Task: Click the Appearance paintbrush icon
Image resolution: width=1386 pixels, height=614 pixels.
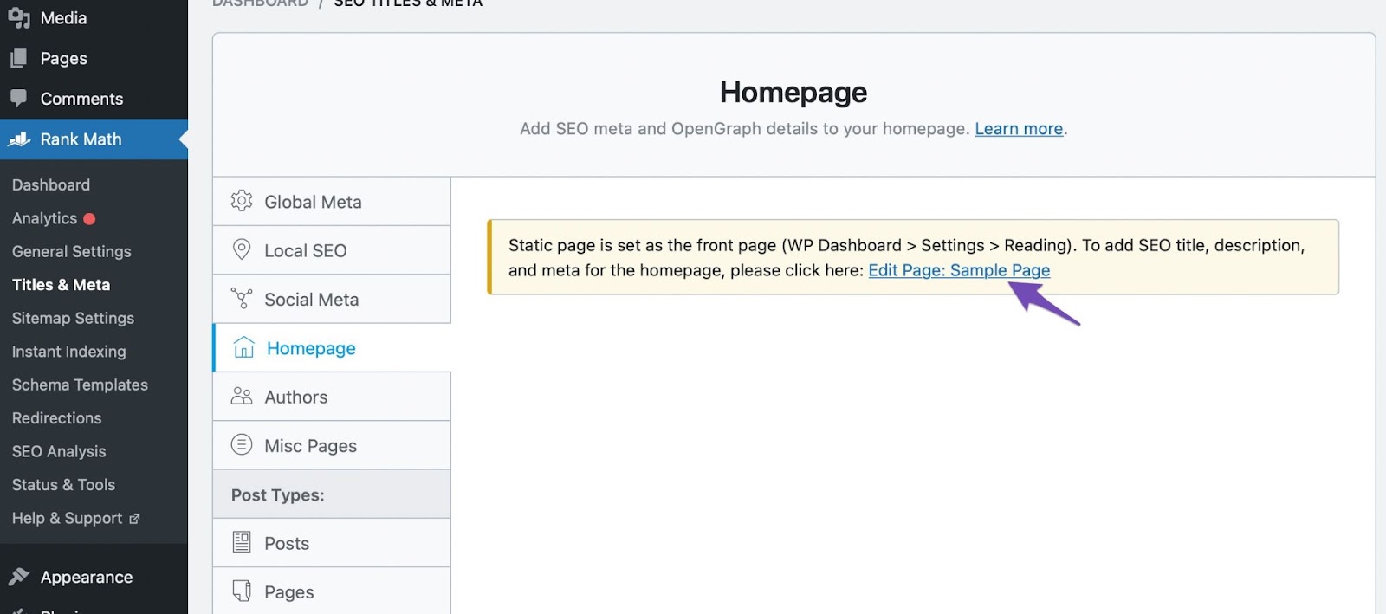Action: coord(19,577)
